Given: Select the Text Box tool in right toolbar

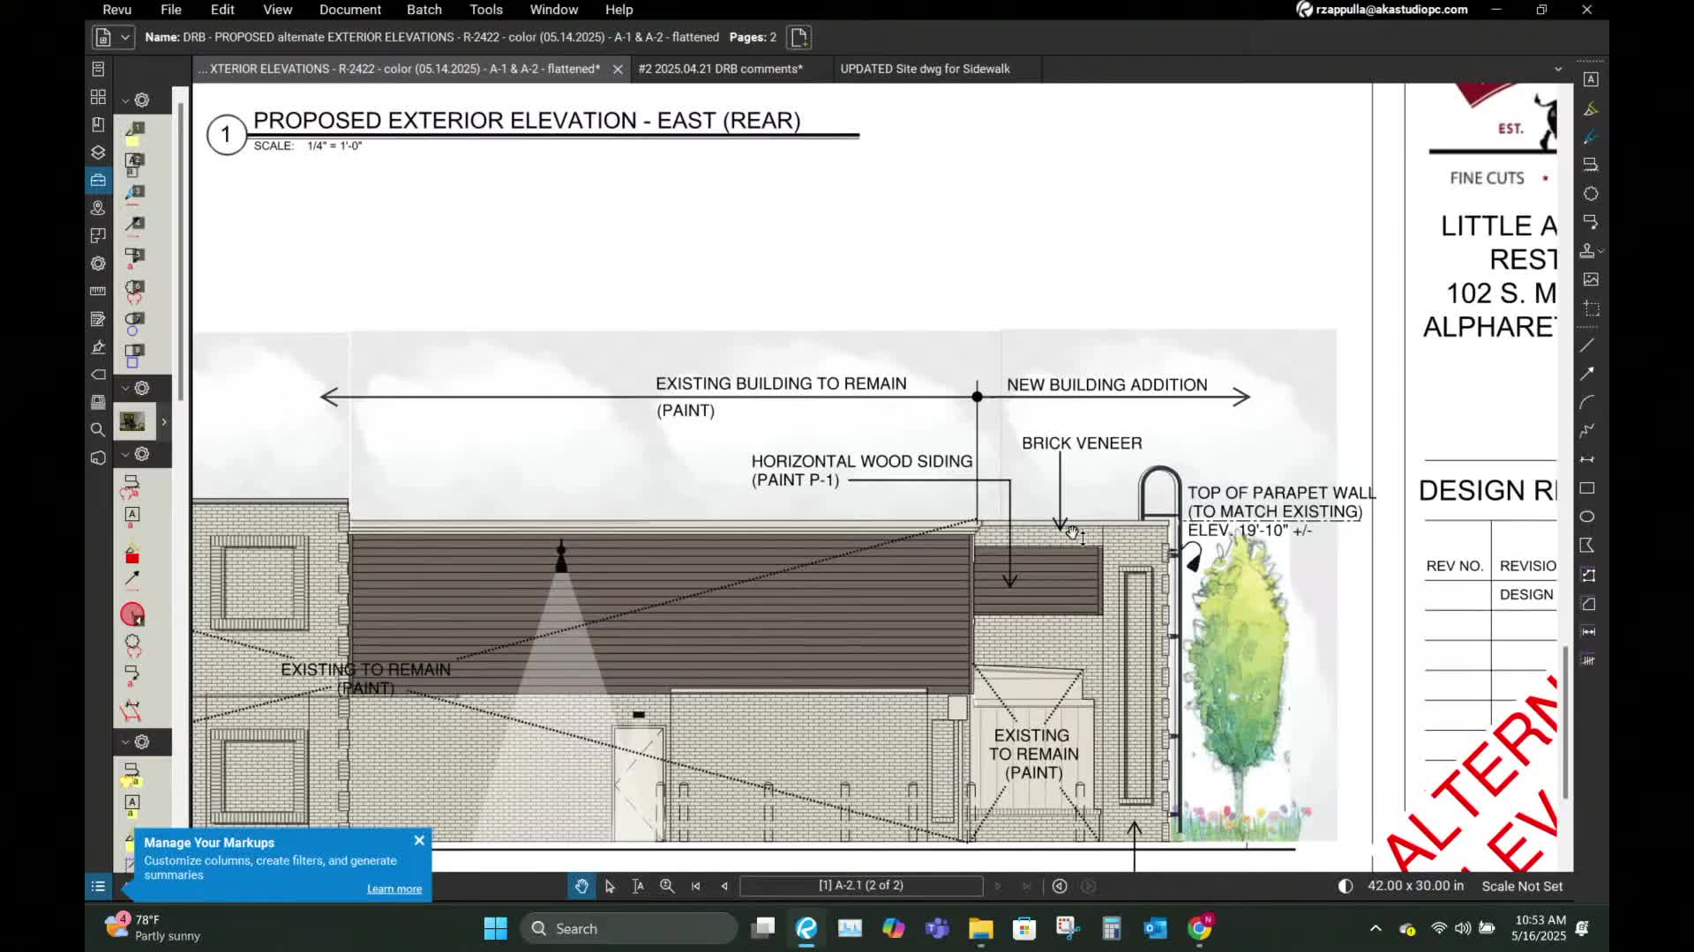Looking at the screenshot, I should [x=1590, y=79].
